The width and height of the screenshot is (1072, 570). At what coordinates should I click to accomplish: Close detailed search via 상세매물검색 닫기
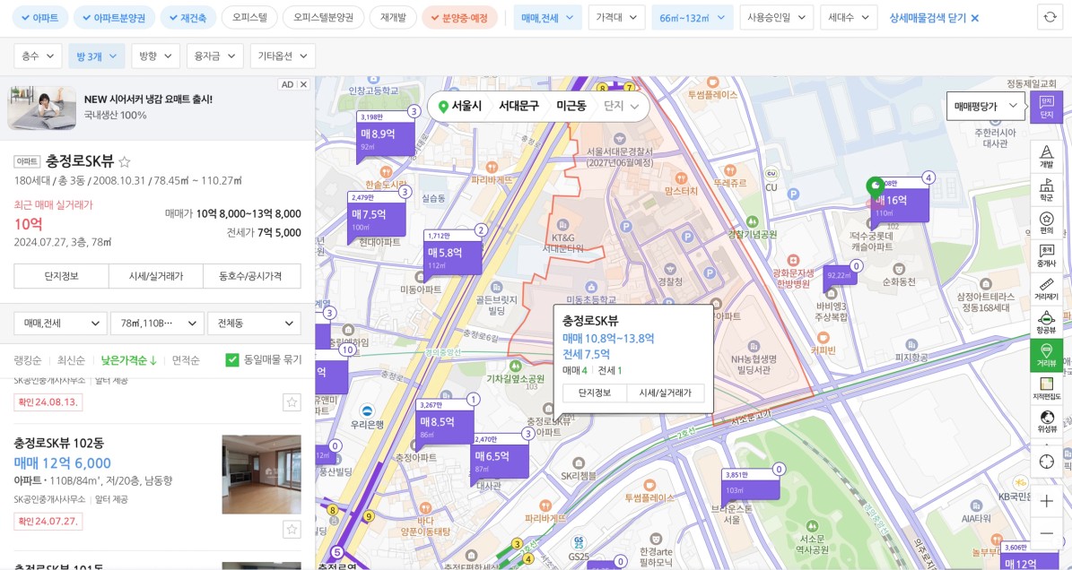(x=934, y=18)
